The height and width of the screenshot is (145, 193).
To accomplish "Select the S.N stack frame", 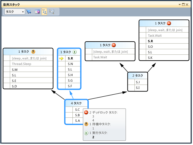I will [x=70, y=64].
